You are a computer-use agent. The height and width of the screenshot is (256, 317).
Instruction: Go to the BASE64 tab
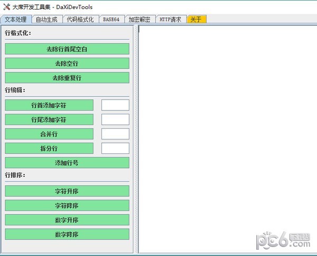111,20
